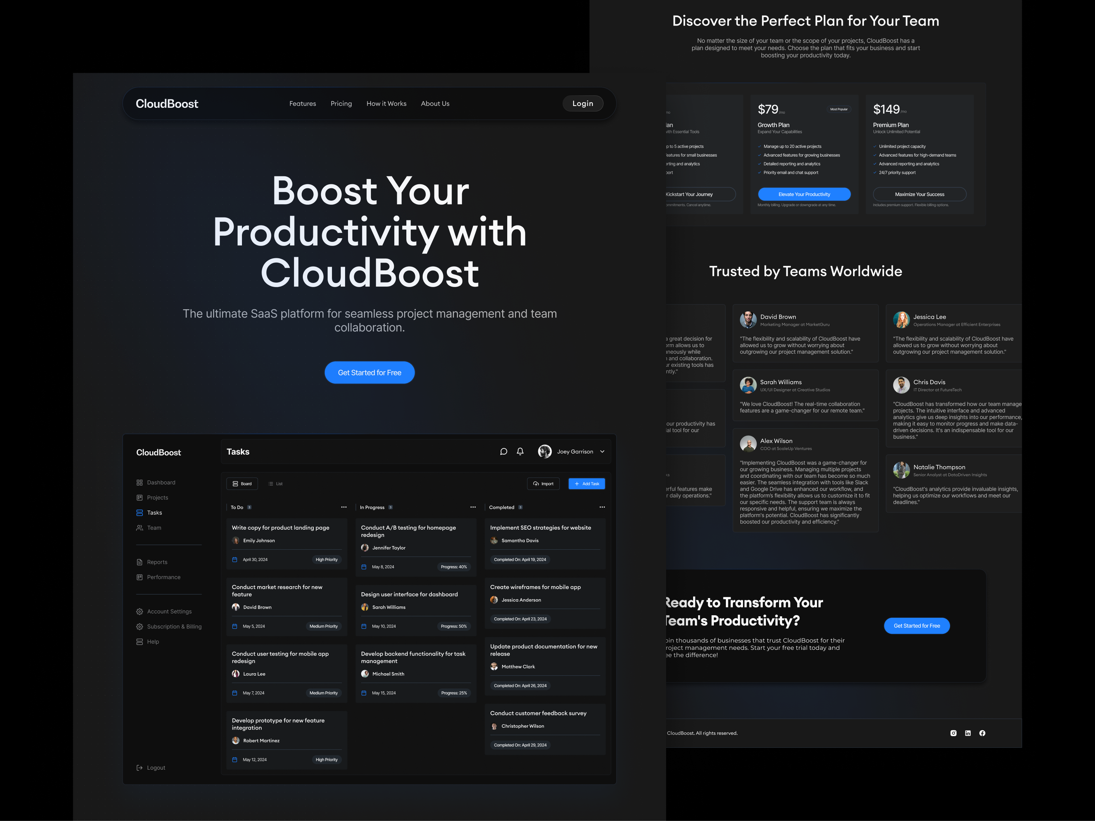Image resolution: width=1095 pixels, height=821 pixels.
Task: Click the notification bell icon
Action: click(520, 451)
